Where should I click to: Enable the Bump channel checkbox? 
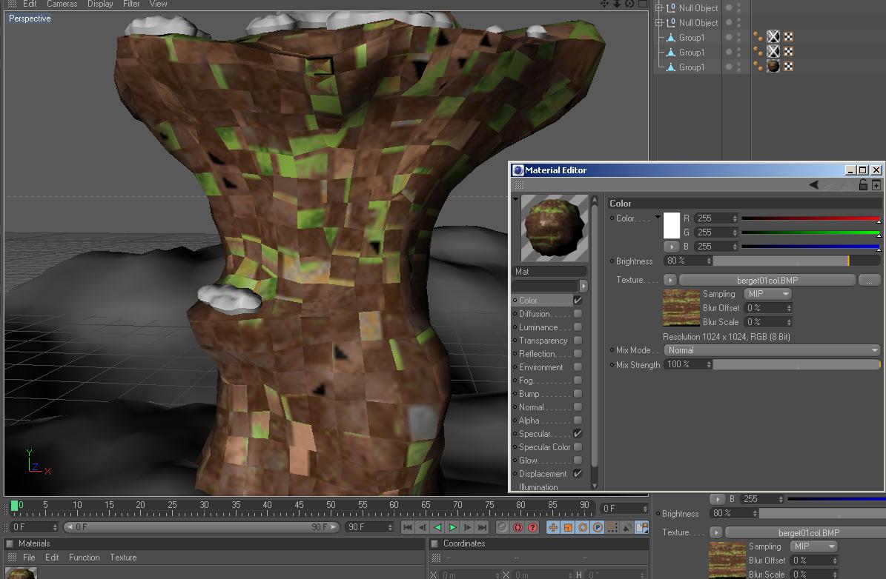[578, 394]
